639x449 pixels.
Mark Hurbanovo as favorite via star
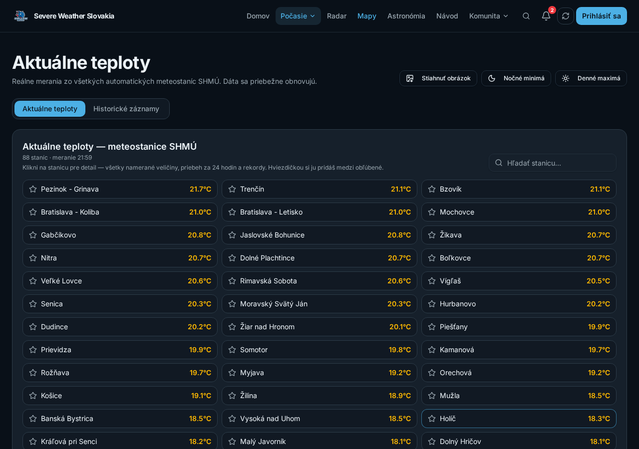click(x=432, y=304)
